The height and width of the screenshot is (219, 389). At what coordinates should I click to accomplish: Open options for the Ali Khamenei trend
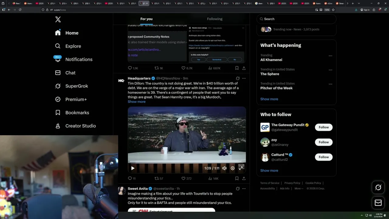coord(330,56)
